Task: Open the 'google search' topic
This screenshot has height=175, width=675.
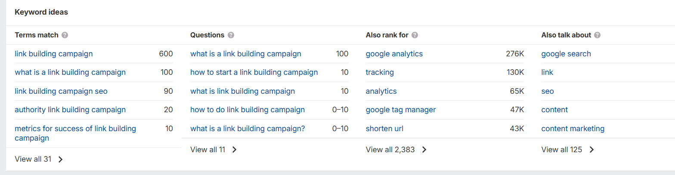Action: tap(566, 54)
